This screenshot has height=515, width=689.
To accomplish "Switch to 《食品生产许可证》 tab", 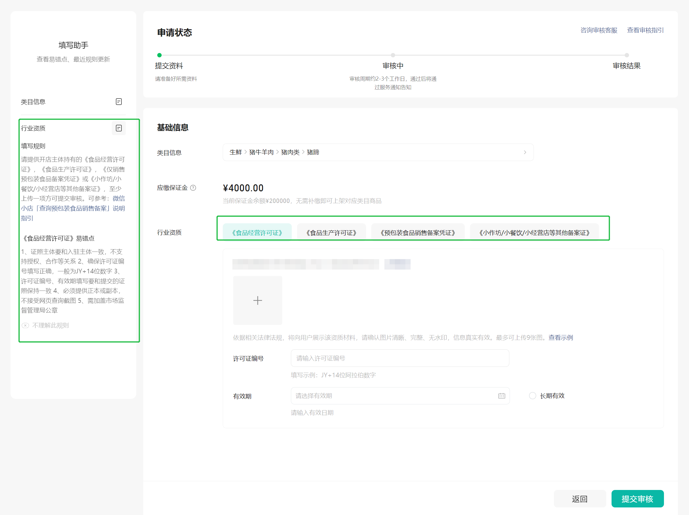I will [331, 233].
